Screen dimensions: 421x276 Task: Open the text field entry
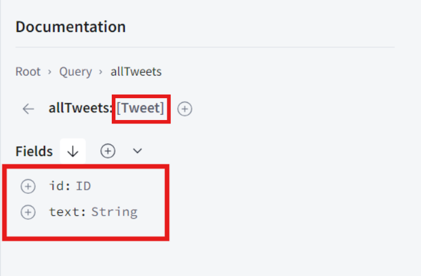click(67, 212)
